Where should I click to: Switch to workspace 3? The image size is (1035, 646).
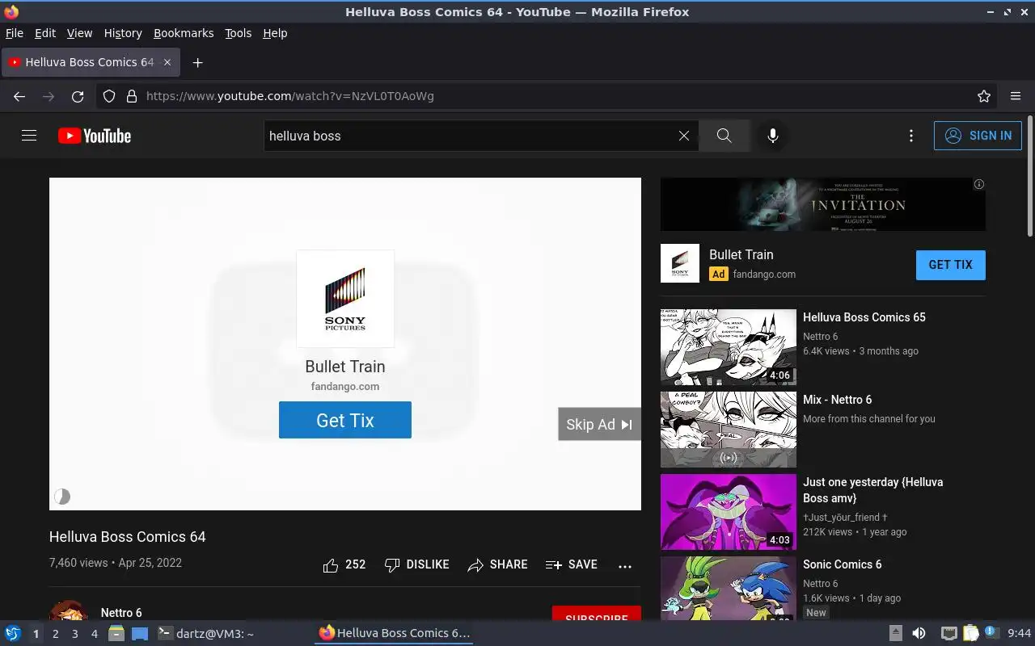[x=74, y=634]
